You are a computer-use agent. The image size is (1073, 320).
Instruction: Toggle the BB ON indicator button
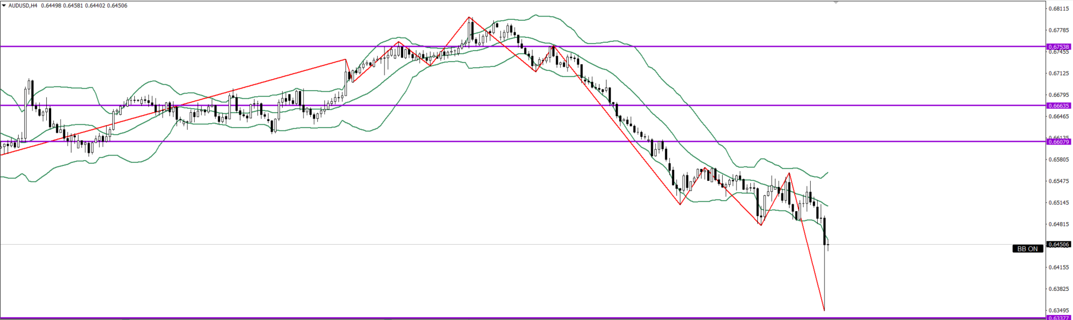point(1027,249)
